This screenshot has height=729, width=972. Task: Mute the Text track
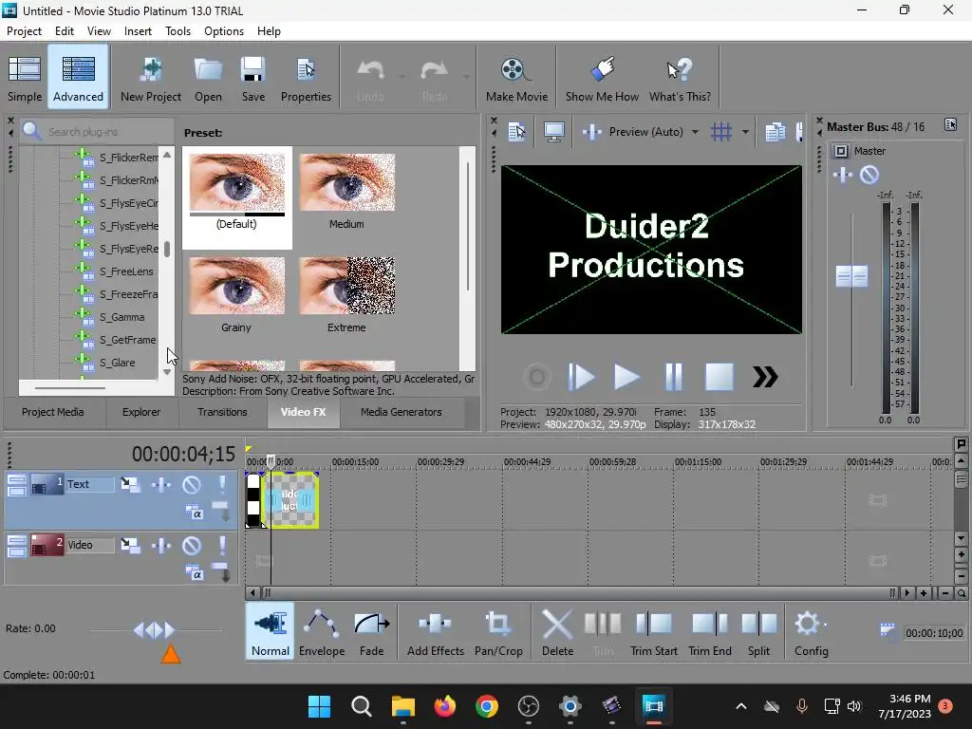[x=192, y=484]
